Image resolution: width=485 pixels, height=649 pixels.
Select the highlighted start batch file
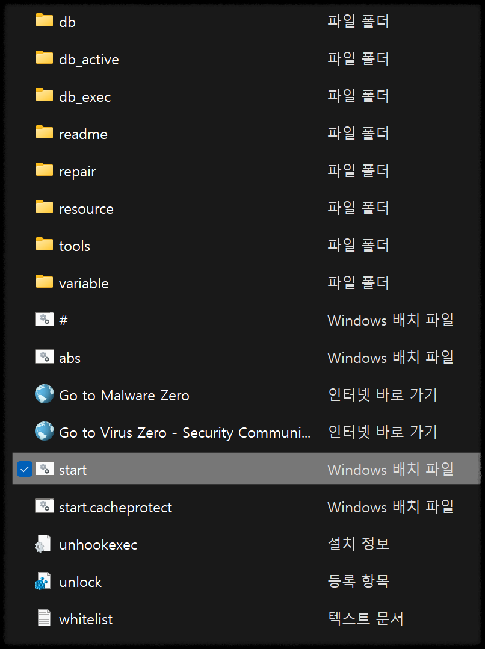[x=73, y=469]
